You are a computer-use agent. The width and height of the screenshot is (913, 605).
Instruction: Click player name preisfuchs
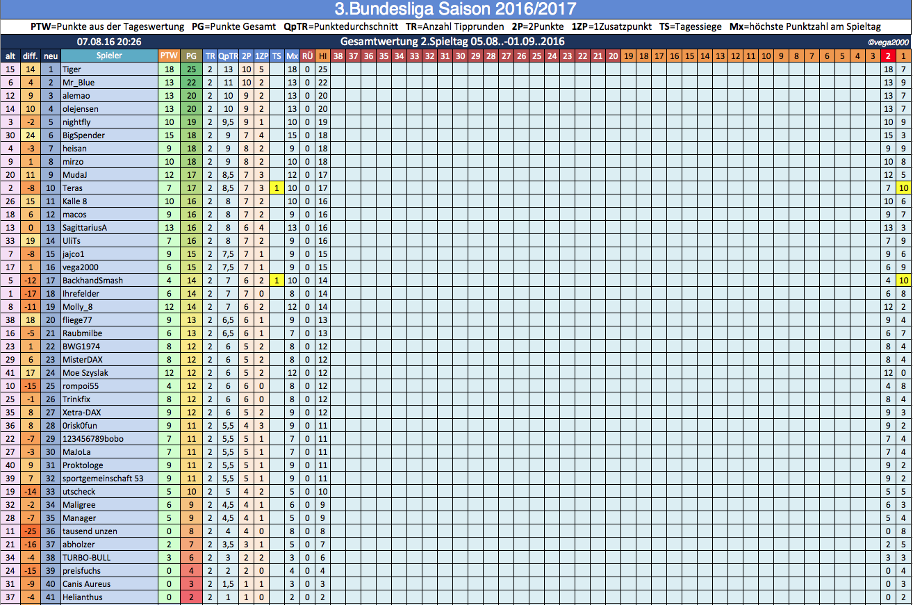click(x=81, y=571)
